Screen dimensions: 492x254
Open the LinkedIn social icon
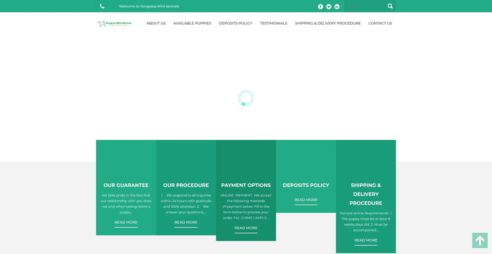pos(337,7)
